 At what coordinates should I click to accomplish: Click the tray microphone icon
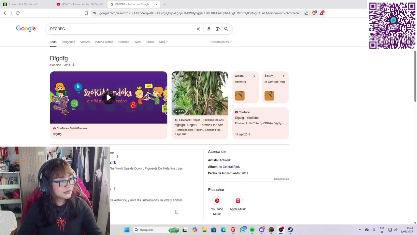click(374, 230)
